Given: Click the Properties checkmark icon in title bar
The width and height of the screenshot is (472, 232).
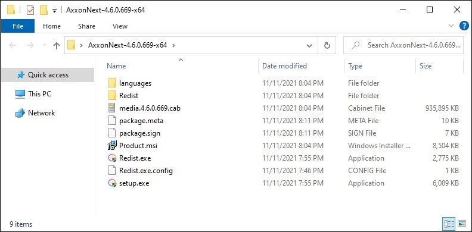Looking at the screenshot, I should pos(30,10).
